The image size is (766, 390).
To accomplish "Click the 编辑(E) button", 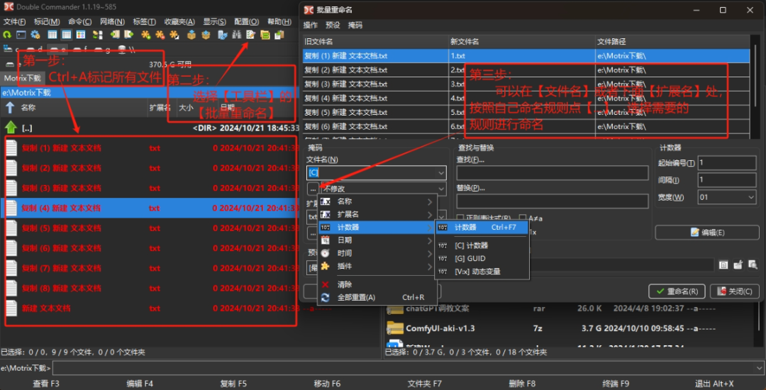I will click(x=707, y=233).
